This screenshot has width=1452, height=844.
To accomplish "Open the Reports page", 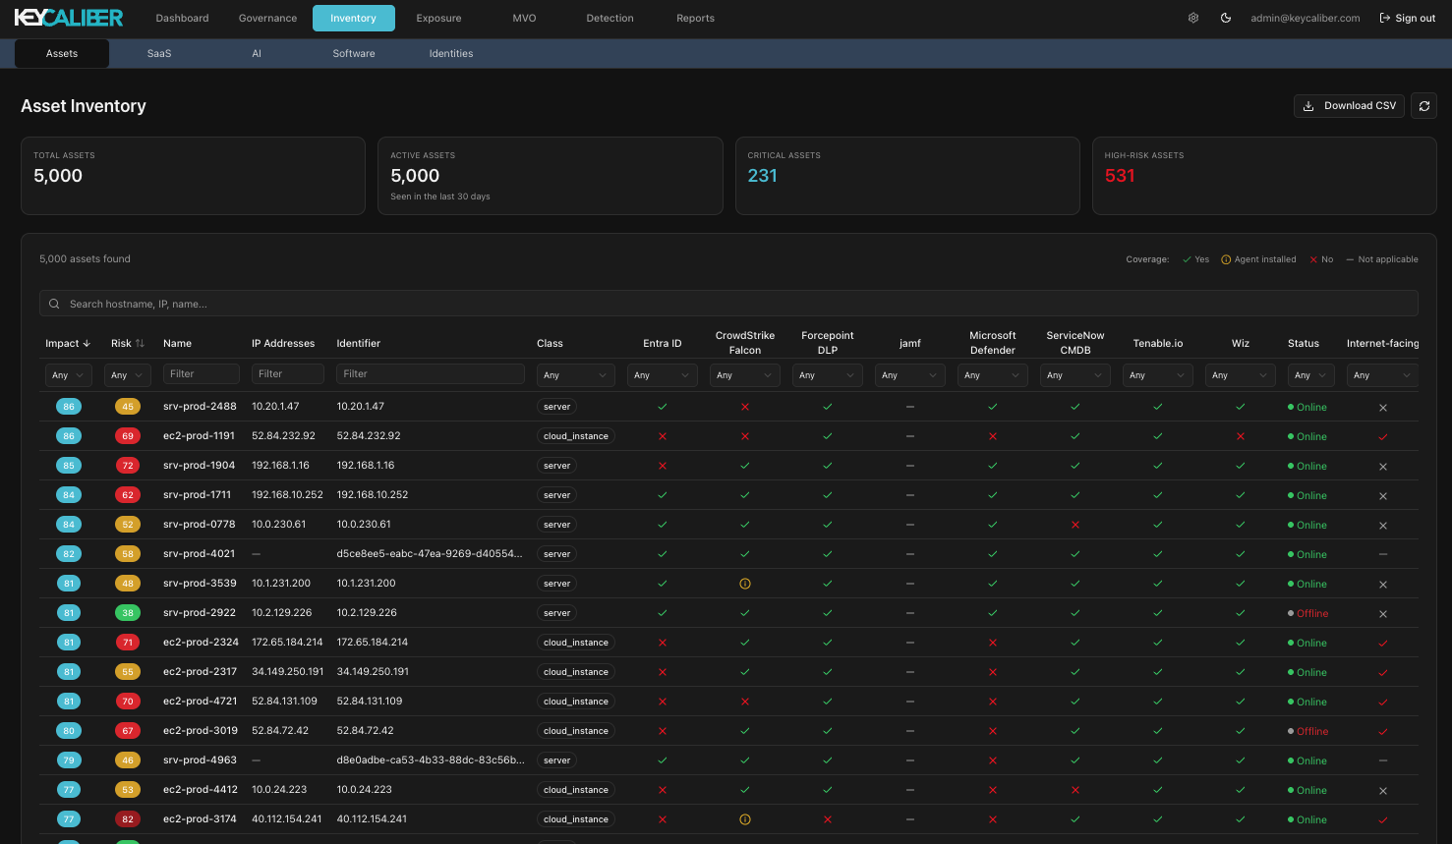I will tap(695, 18).
